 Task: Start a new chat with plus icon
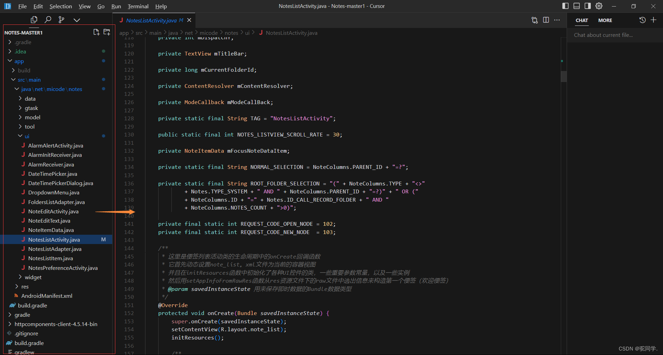[x=653, y=20]
